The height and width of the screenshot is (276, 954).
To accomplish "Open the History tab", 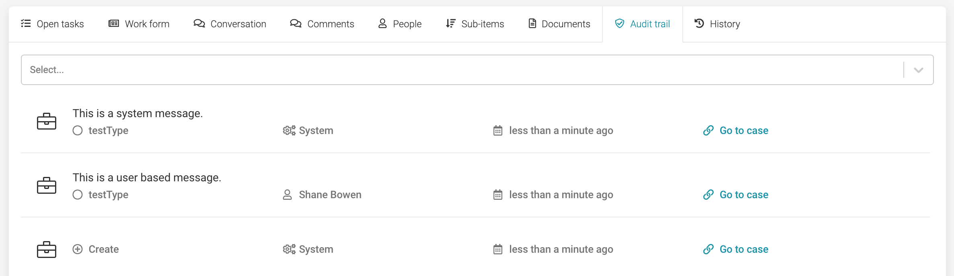I will 717,24.
